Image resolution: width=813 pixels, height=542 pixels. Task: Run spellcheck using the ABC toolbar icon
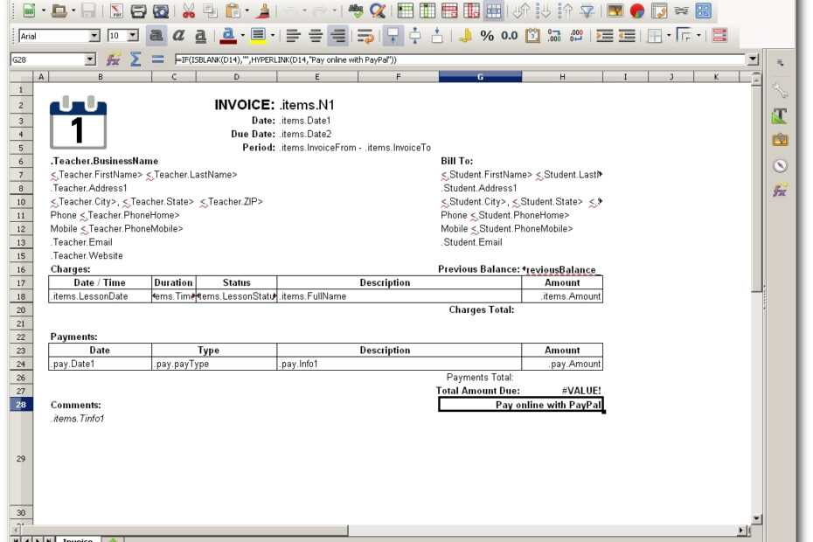coord(354,11)
